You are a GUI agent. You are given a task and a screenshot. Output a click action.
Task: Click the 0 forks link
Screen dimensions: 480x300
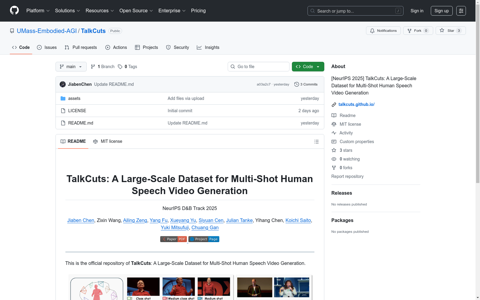coord(342,168)
